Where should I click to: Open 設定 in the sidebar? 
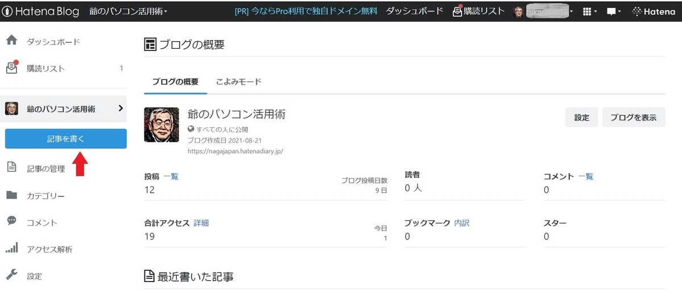pyautogui.click(x=35, y=276)
